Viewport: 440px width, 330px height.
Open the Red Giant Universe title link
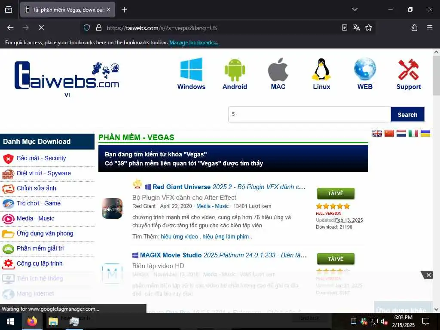click(x=229, y=187)
